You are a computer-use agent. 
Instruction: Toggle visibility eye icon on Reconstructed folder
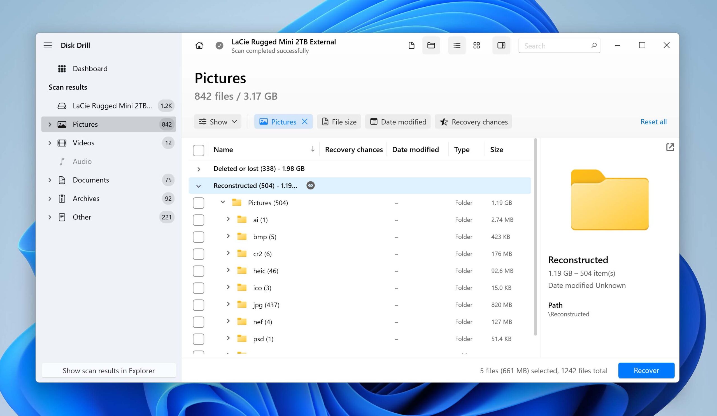point(311,185)
